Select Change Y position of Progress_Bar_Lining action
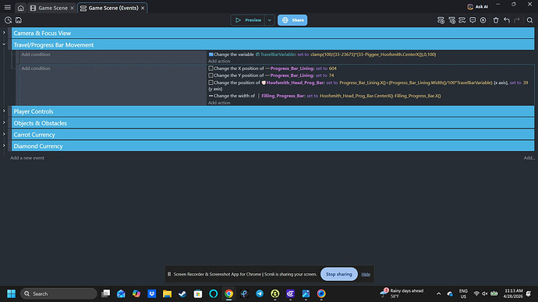Screen dimensions: 538x302 [x=271, y=75]
